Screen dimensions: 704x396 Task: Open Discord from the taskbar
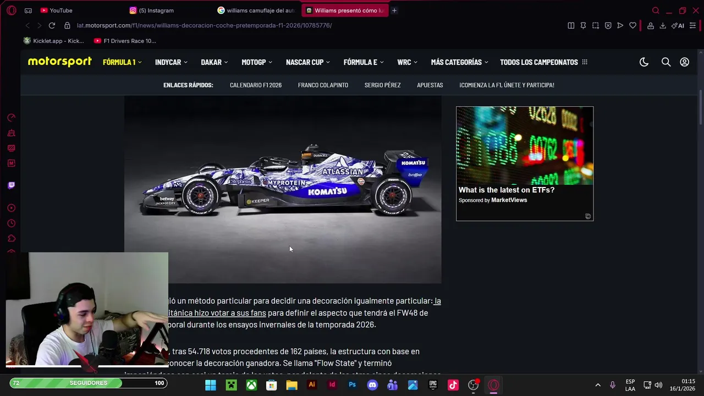click(372, 385)
